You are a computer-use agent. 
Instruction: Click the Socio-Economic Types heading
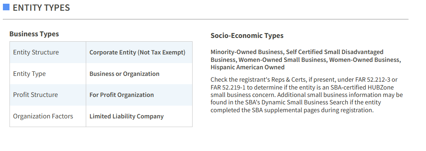(247, 35)
